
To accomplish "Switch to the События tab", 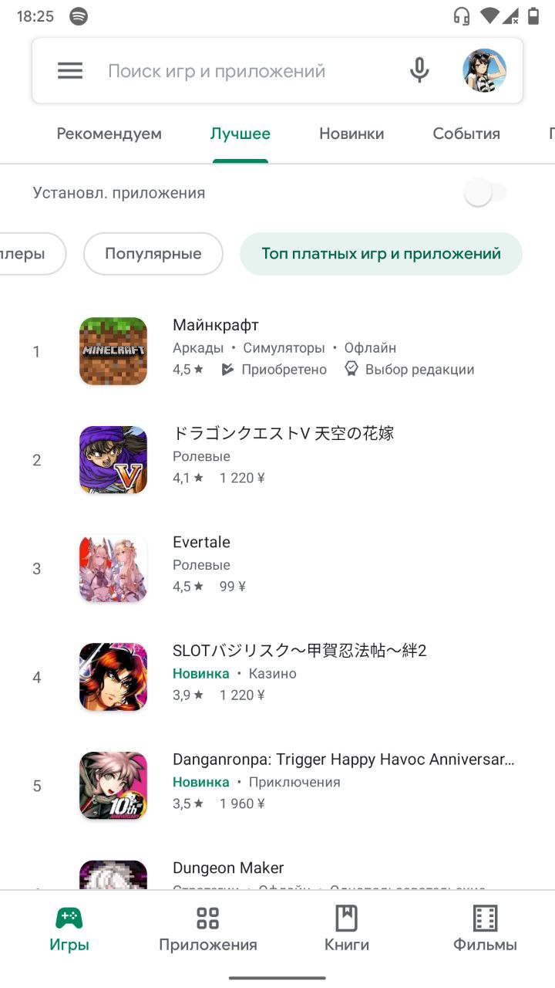I will (x=466, y=134).
